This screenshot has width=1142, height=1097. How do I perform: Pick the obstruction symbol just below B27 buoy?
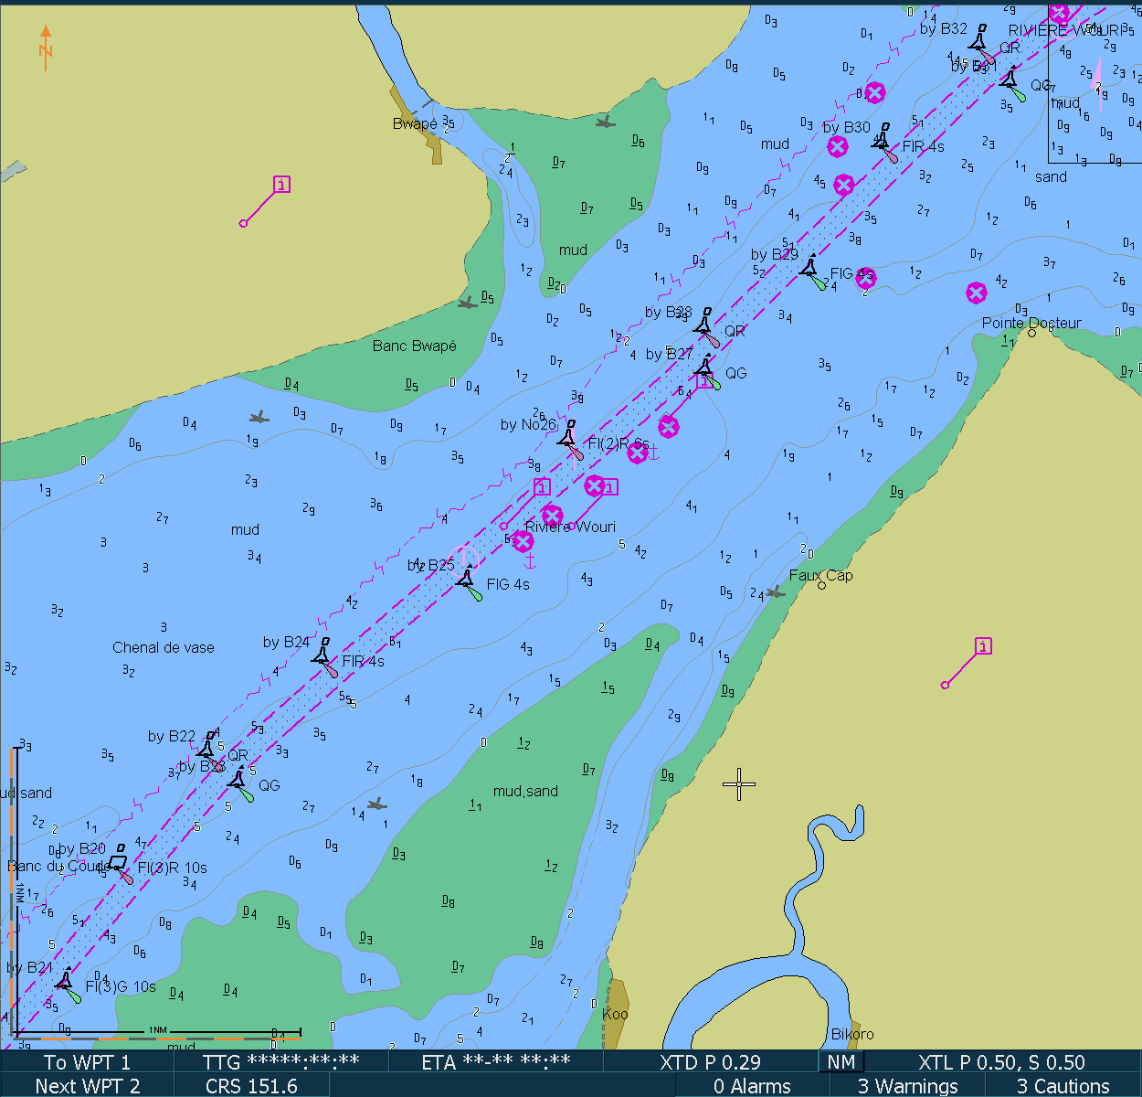point(669,426)
